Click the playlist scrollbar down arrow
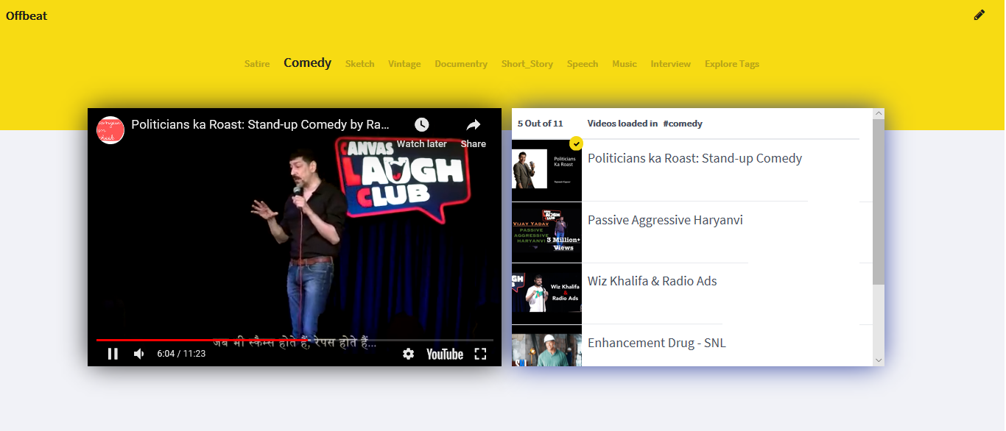The width and height of the screenshot is (1006, 431). (879, 360)
